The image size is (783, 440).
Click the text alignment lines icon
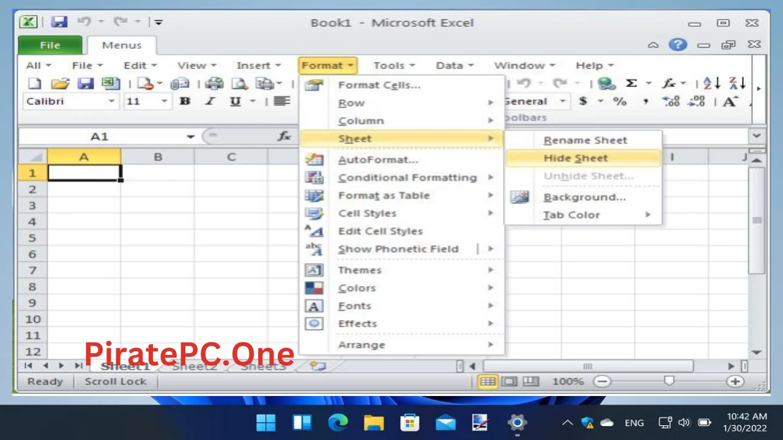(281, 101)
